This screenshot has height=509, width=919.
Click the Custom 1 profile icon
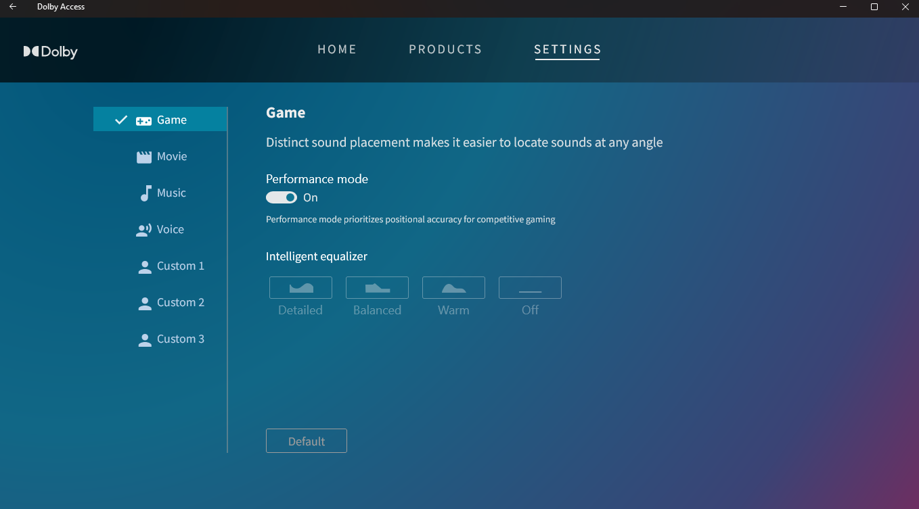[x=144, y=266]
